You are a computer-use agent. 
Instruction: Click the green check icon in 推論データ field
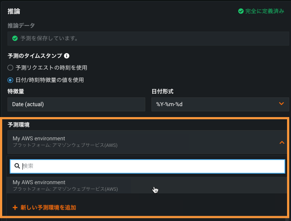15,39
